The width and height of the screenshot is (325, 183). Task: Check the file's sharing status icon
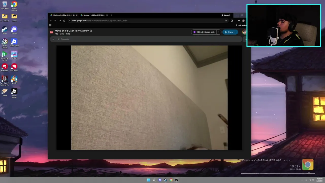coord(91,31)
